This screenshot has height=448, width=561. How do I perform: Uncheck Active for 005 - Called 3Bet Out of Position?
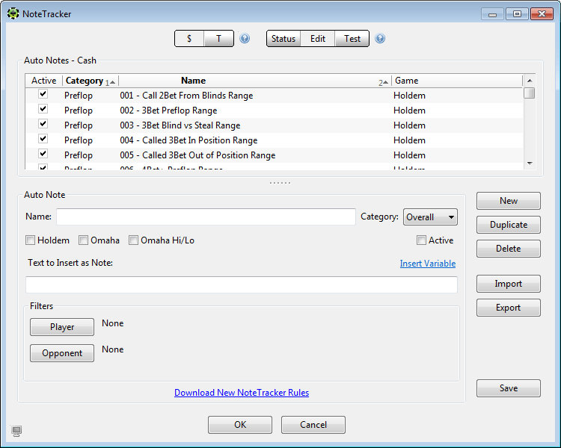(x=43, y=154)
